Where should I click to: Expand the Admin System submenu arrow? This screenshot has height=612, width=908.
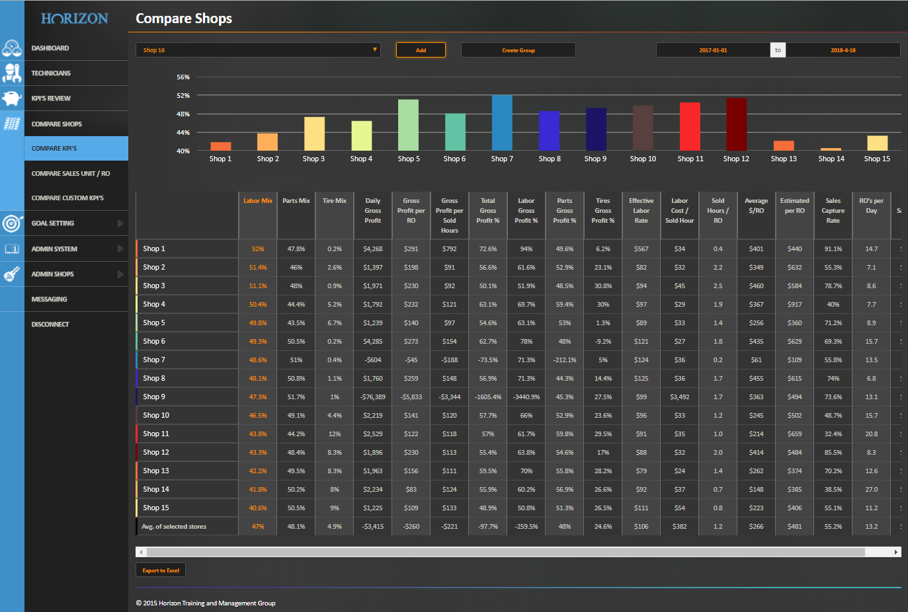tap(120, 249)
